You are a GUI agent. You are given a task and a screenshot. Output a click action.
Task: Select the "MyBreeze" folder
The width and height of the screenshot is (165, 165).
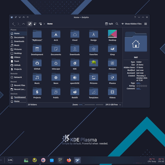pos(37,35)
